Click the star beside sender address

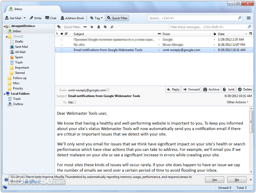pyautogui.click(x=108, y=90)
